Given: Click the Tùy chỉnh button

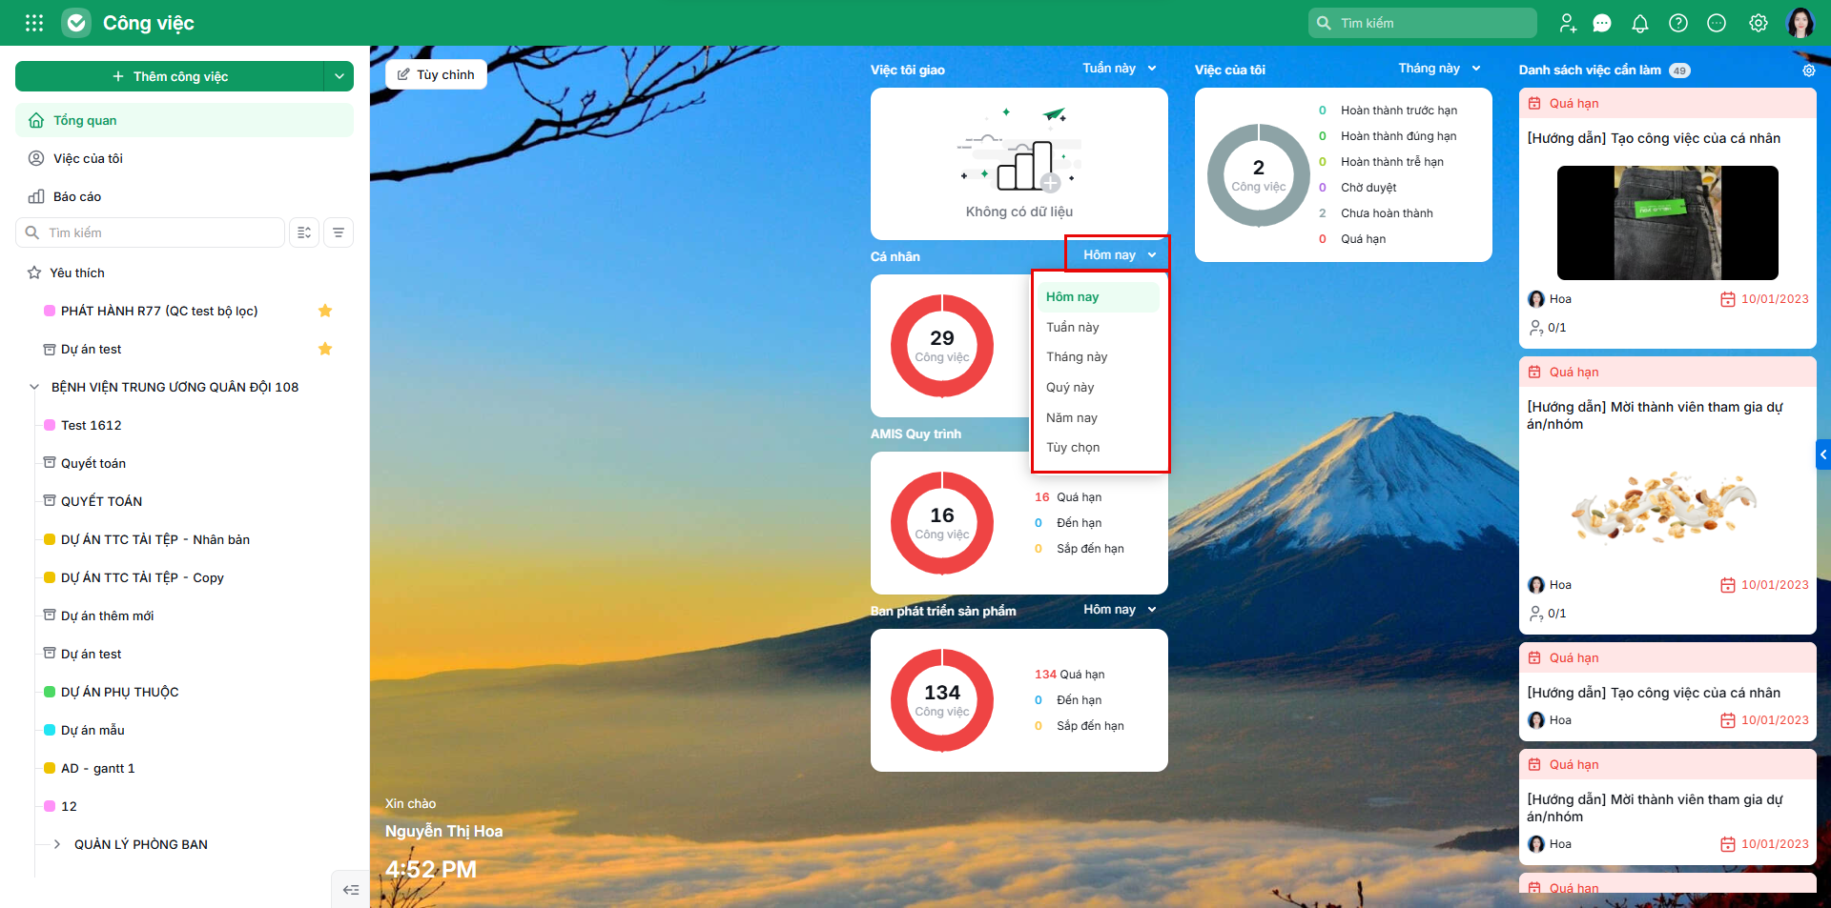Looking at the screenshot, I should [x=436, y=74].
